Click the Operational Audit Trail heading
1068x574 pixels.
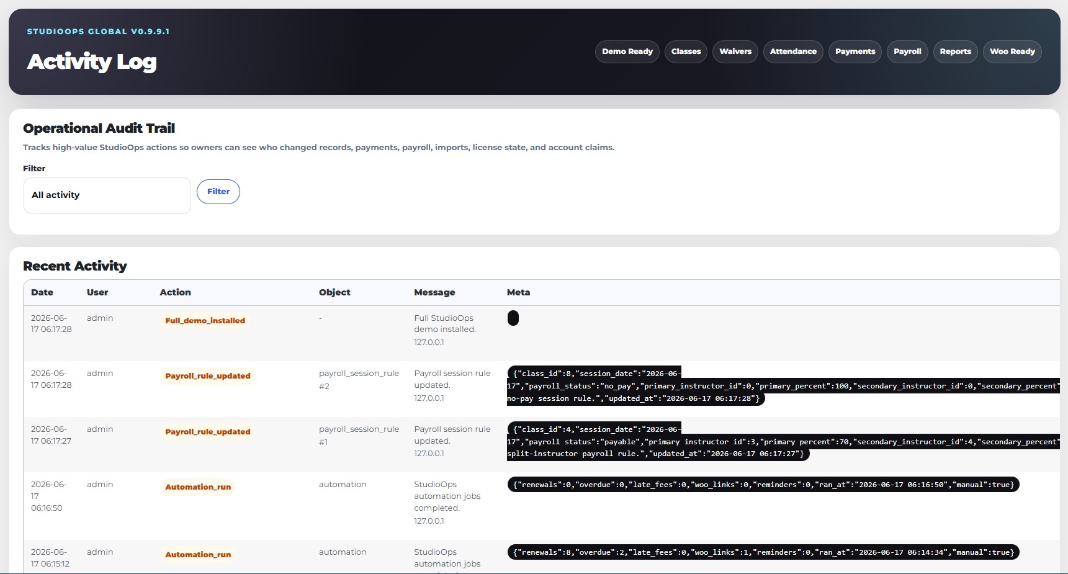(x=99, y=128)
